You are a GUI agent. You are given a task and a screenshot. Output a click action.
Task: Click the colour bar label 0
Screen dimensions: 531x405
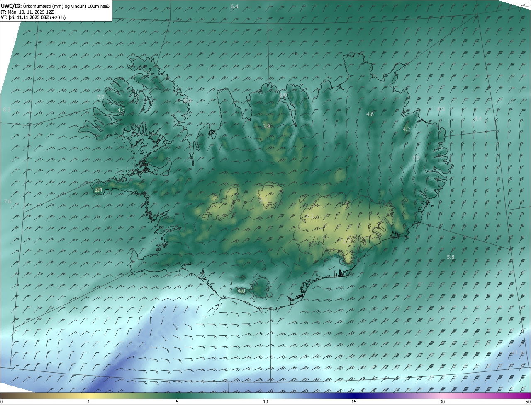tap(2, 402)
